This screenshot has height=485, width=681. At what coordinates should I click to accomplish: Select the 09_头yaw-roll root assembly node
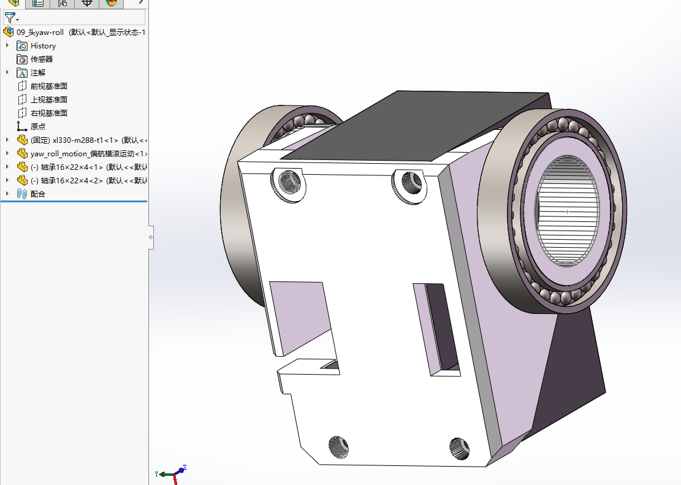(x=74, y=32)
